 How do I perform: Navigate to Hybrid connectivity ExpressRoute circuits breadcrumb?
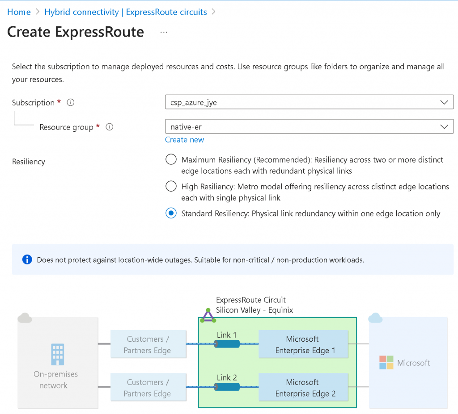(126, 12)
